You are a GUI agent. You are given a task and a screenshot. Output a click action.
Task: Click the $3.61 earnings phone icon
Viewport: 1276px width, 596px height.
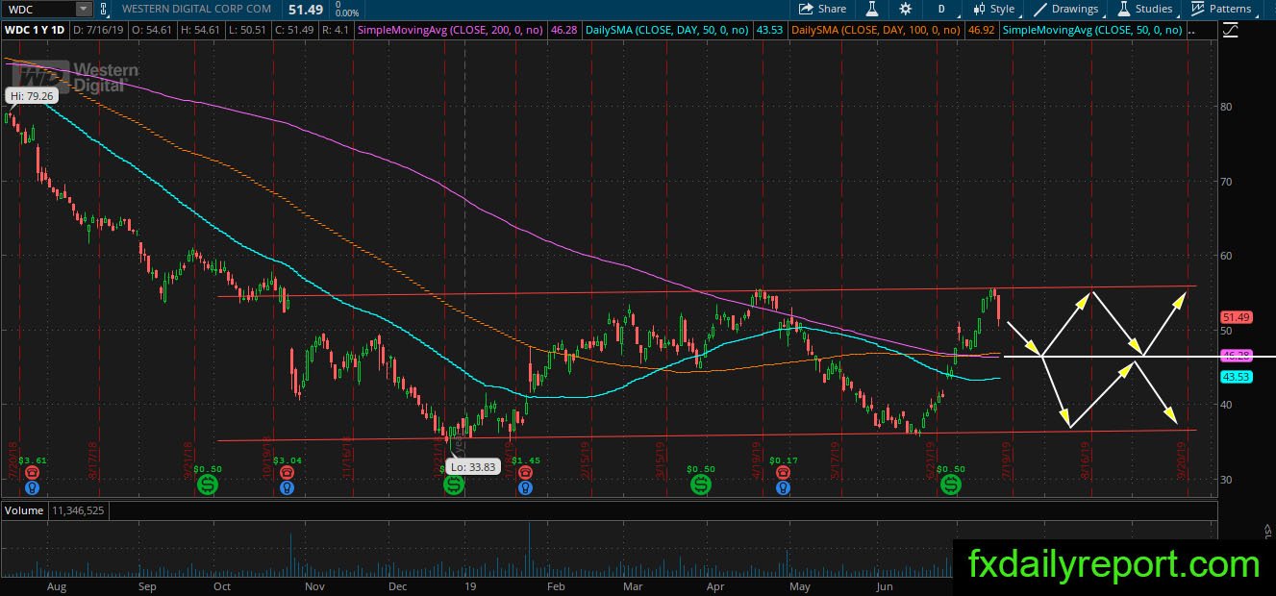point(33,473)
